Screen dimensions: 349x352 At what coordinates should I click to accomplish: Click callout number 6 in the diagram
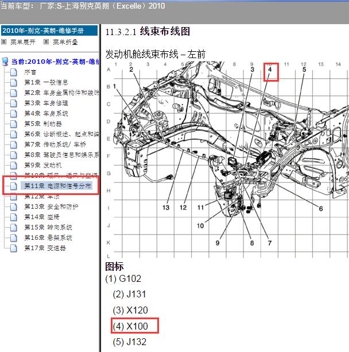[x=321, y=209]
